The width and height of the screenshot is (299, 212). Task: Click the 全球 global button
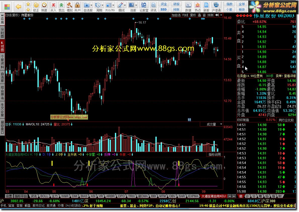(x=242, y=4)
